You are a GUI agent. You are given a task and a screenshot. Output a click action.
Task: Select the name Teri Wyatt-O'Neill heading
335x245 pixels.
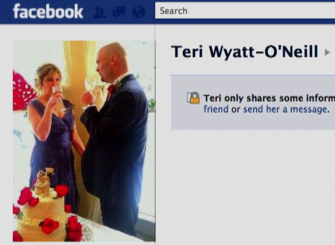tap(245, 52)
